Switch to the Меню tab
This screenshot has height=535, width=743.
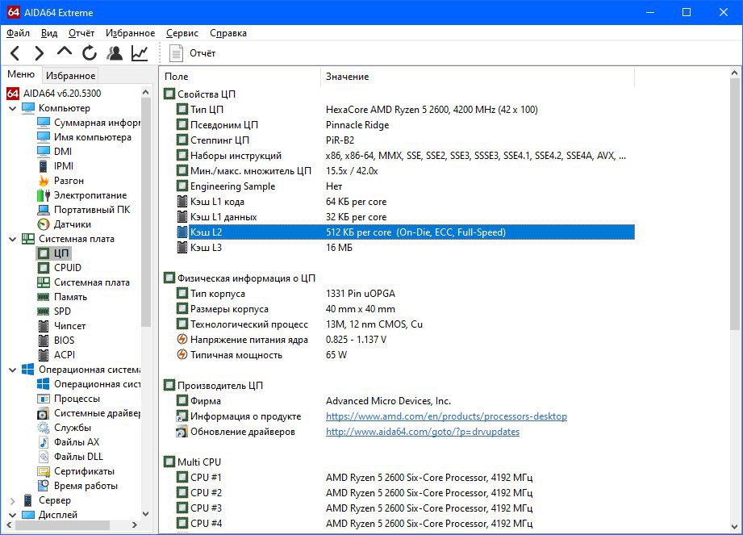tap(21, 74)
